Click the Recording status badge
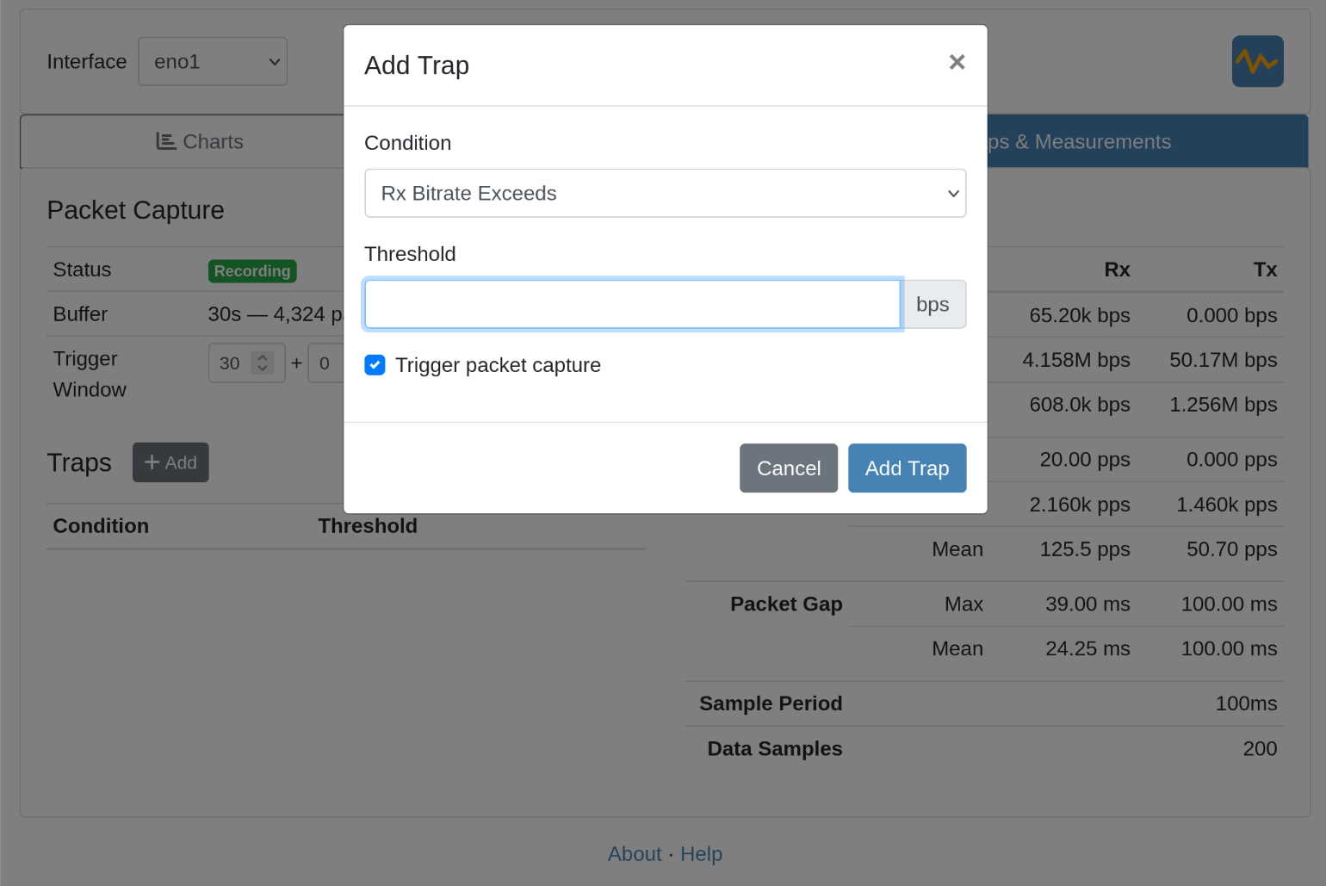1326x886 pixels. [252, 271]
